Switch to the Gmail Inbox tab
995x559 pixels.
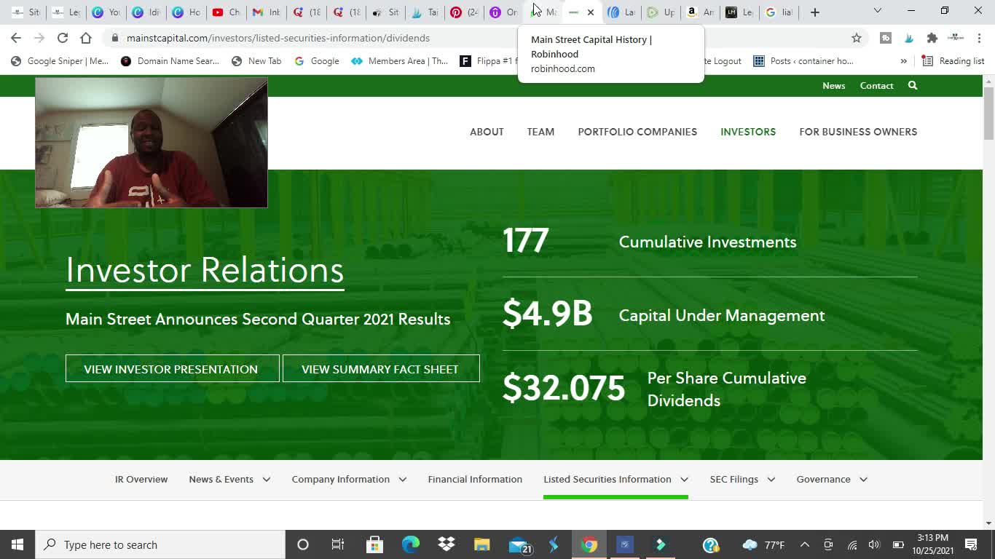click(266, 12)
